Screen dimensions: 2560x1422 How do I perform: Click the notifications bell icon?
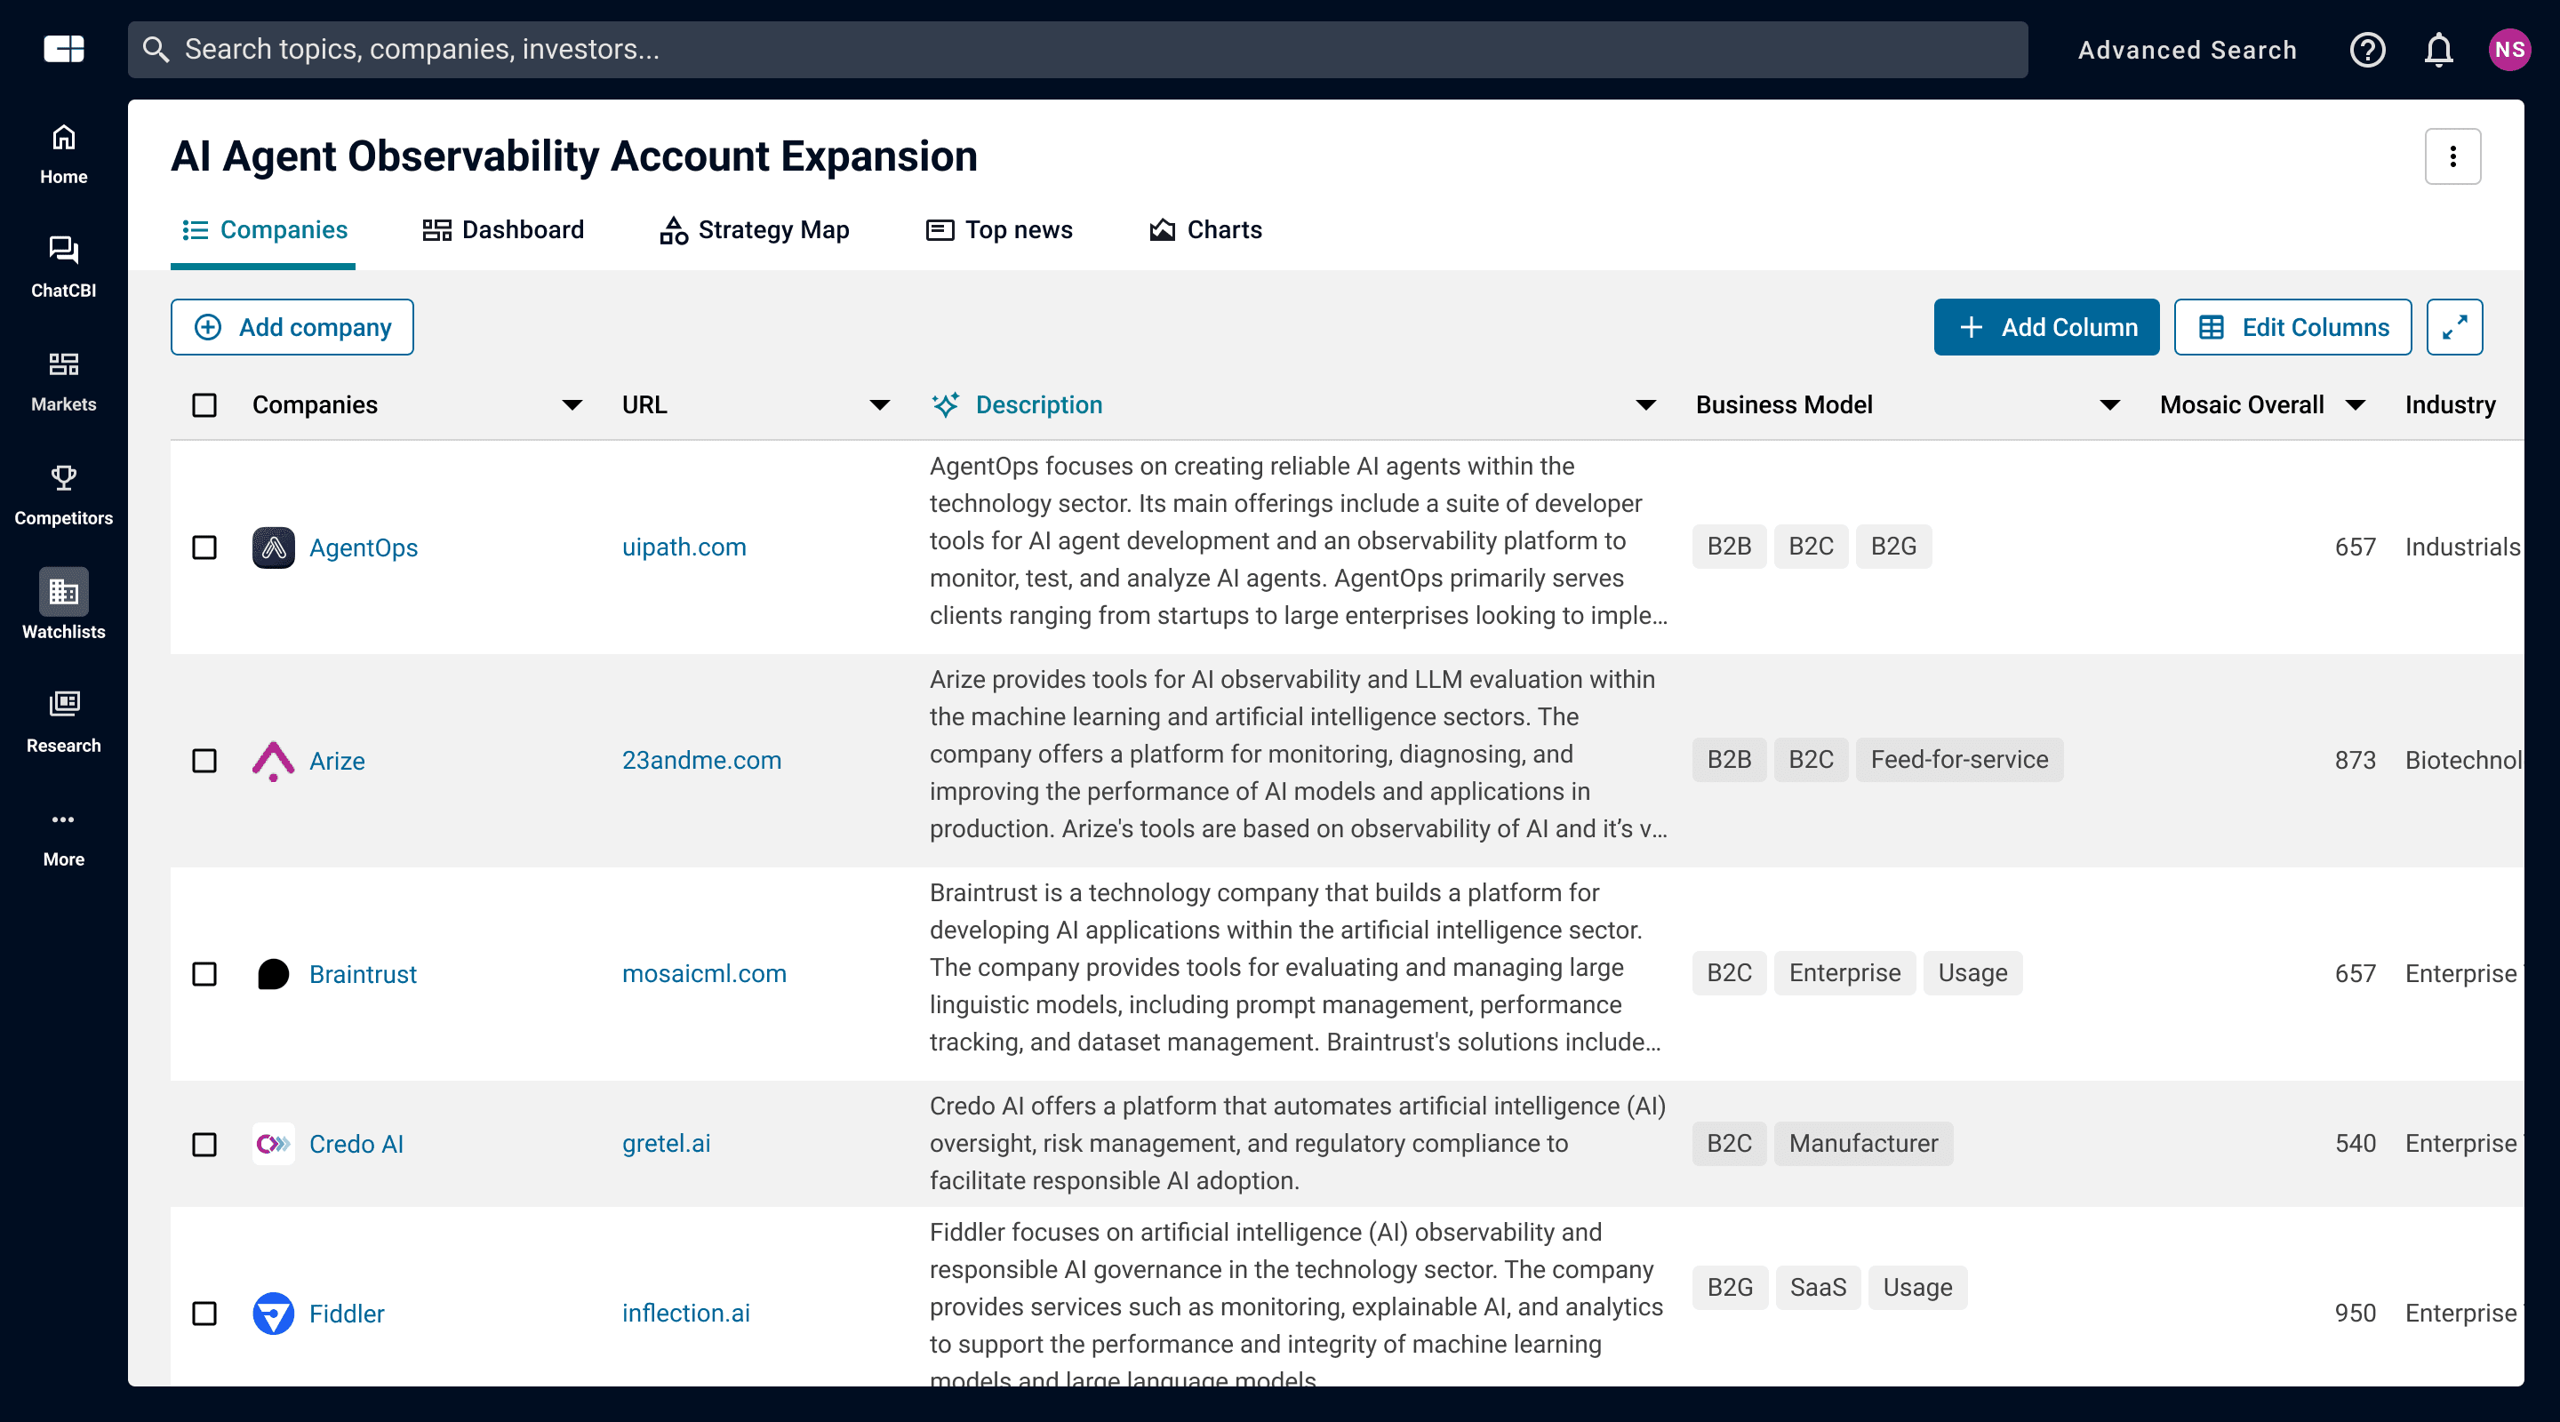click(2437, 50)
